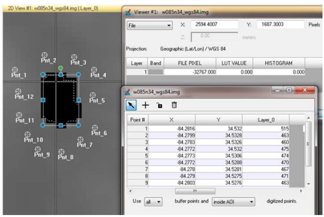Click cell 34.5288 in row 6
This screenshot has width=324, height=217.
tap(218, 162)
